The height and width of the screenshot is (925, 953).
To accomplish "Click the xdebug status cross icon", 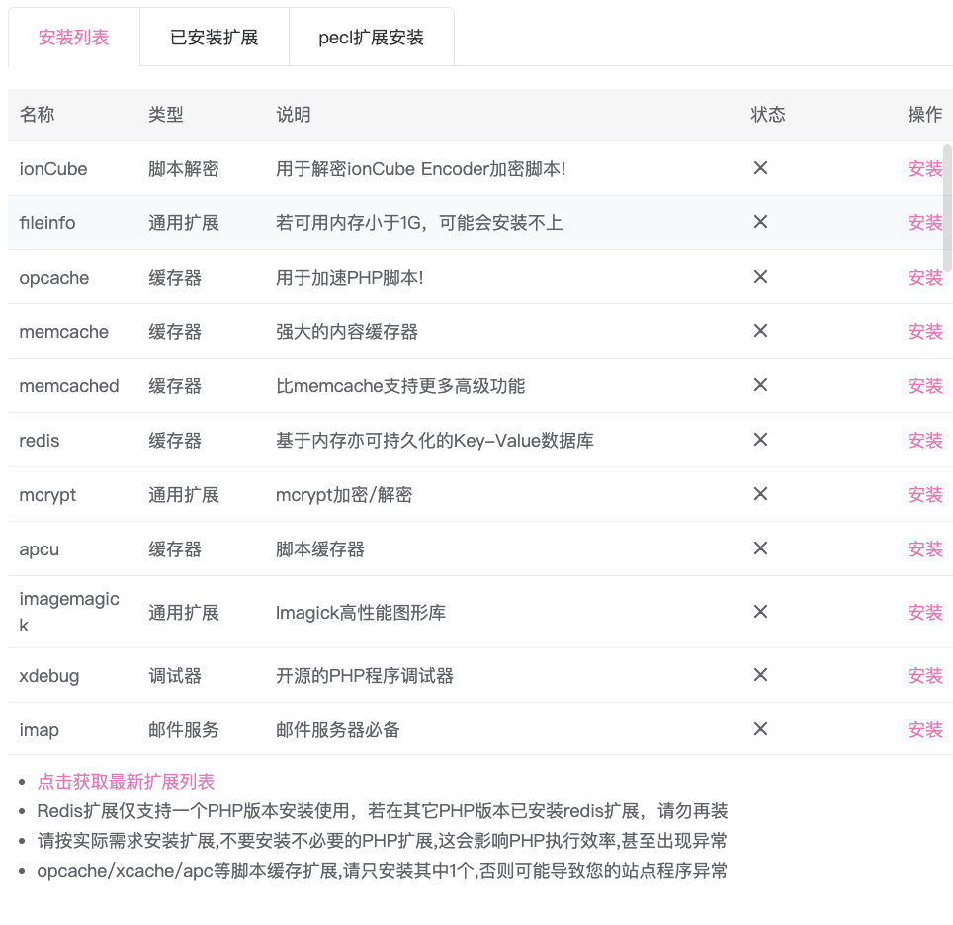I will (760, 675).
